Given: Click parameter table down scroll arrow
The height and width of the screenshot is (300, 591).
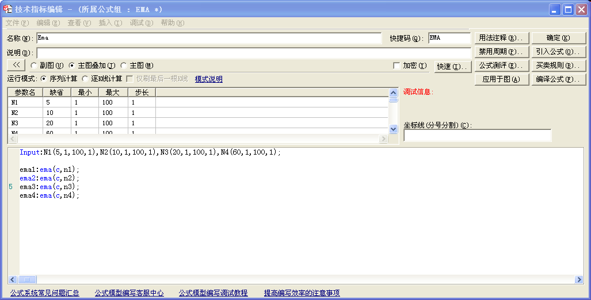Looking at the screenshot, I should click(x=393, y=129).
